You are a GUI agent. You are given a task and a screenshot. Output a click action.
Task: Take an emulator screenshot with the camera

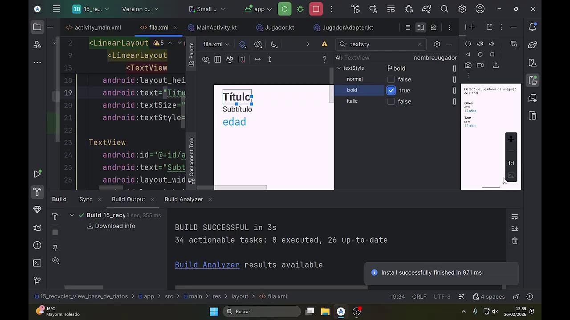468,65
